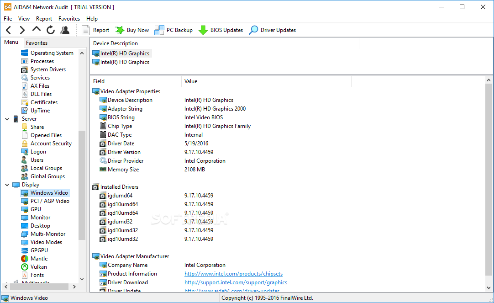494x303 pixels.
Task: Click sidebar scroll down arrow
Action: (x=82, y=279)
